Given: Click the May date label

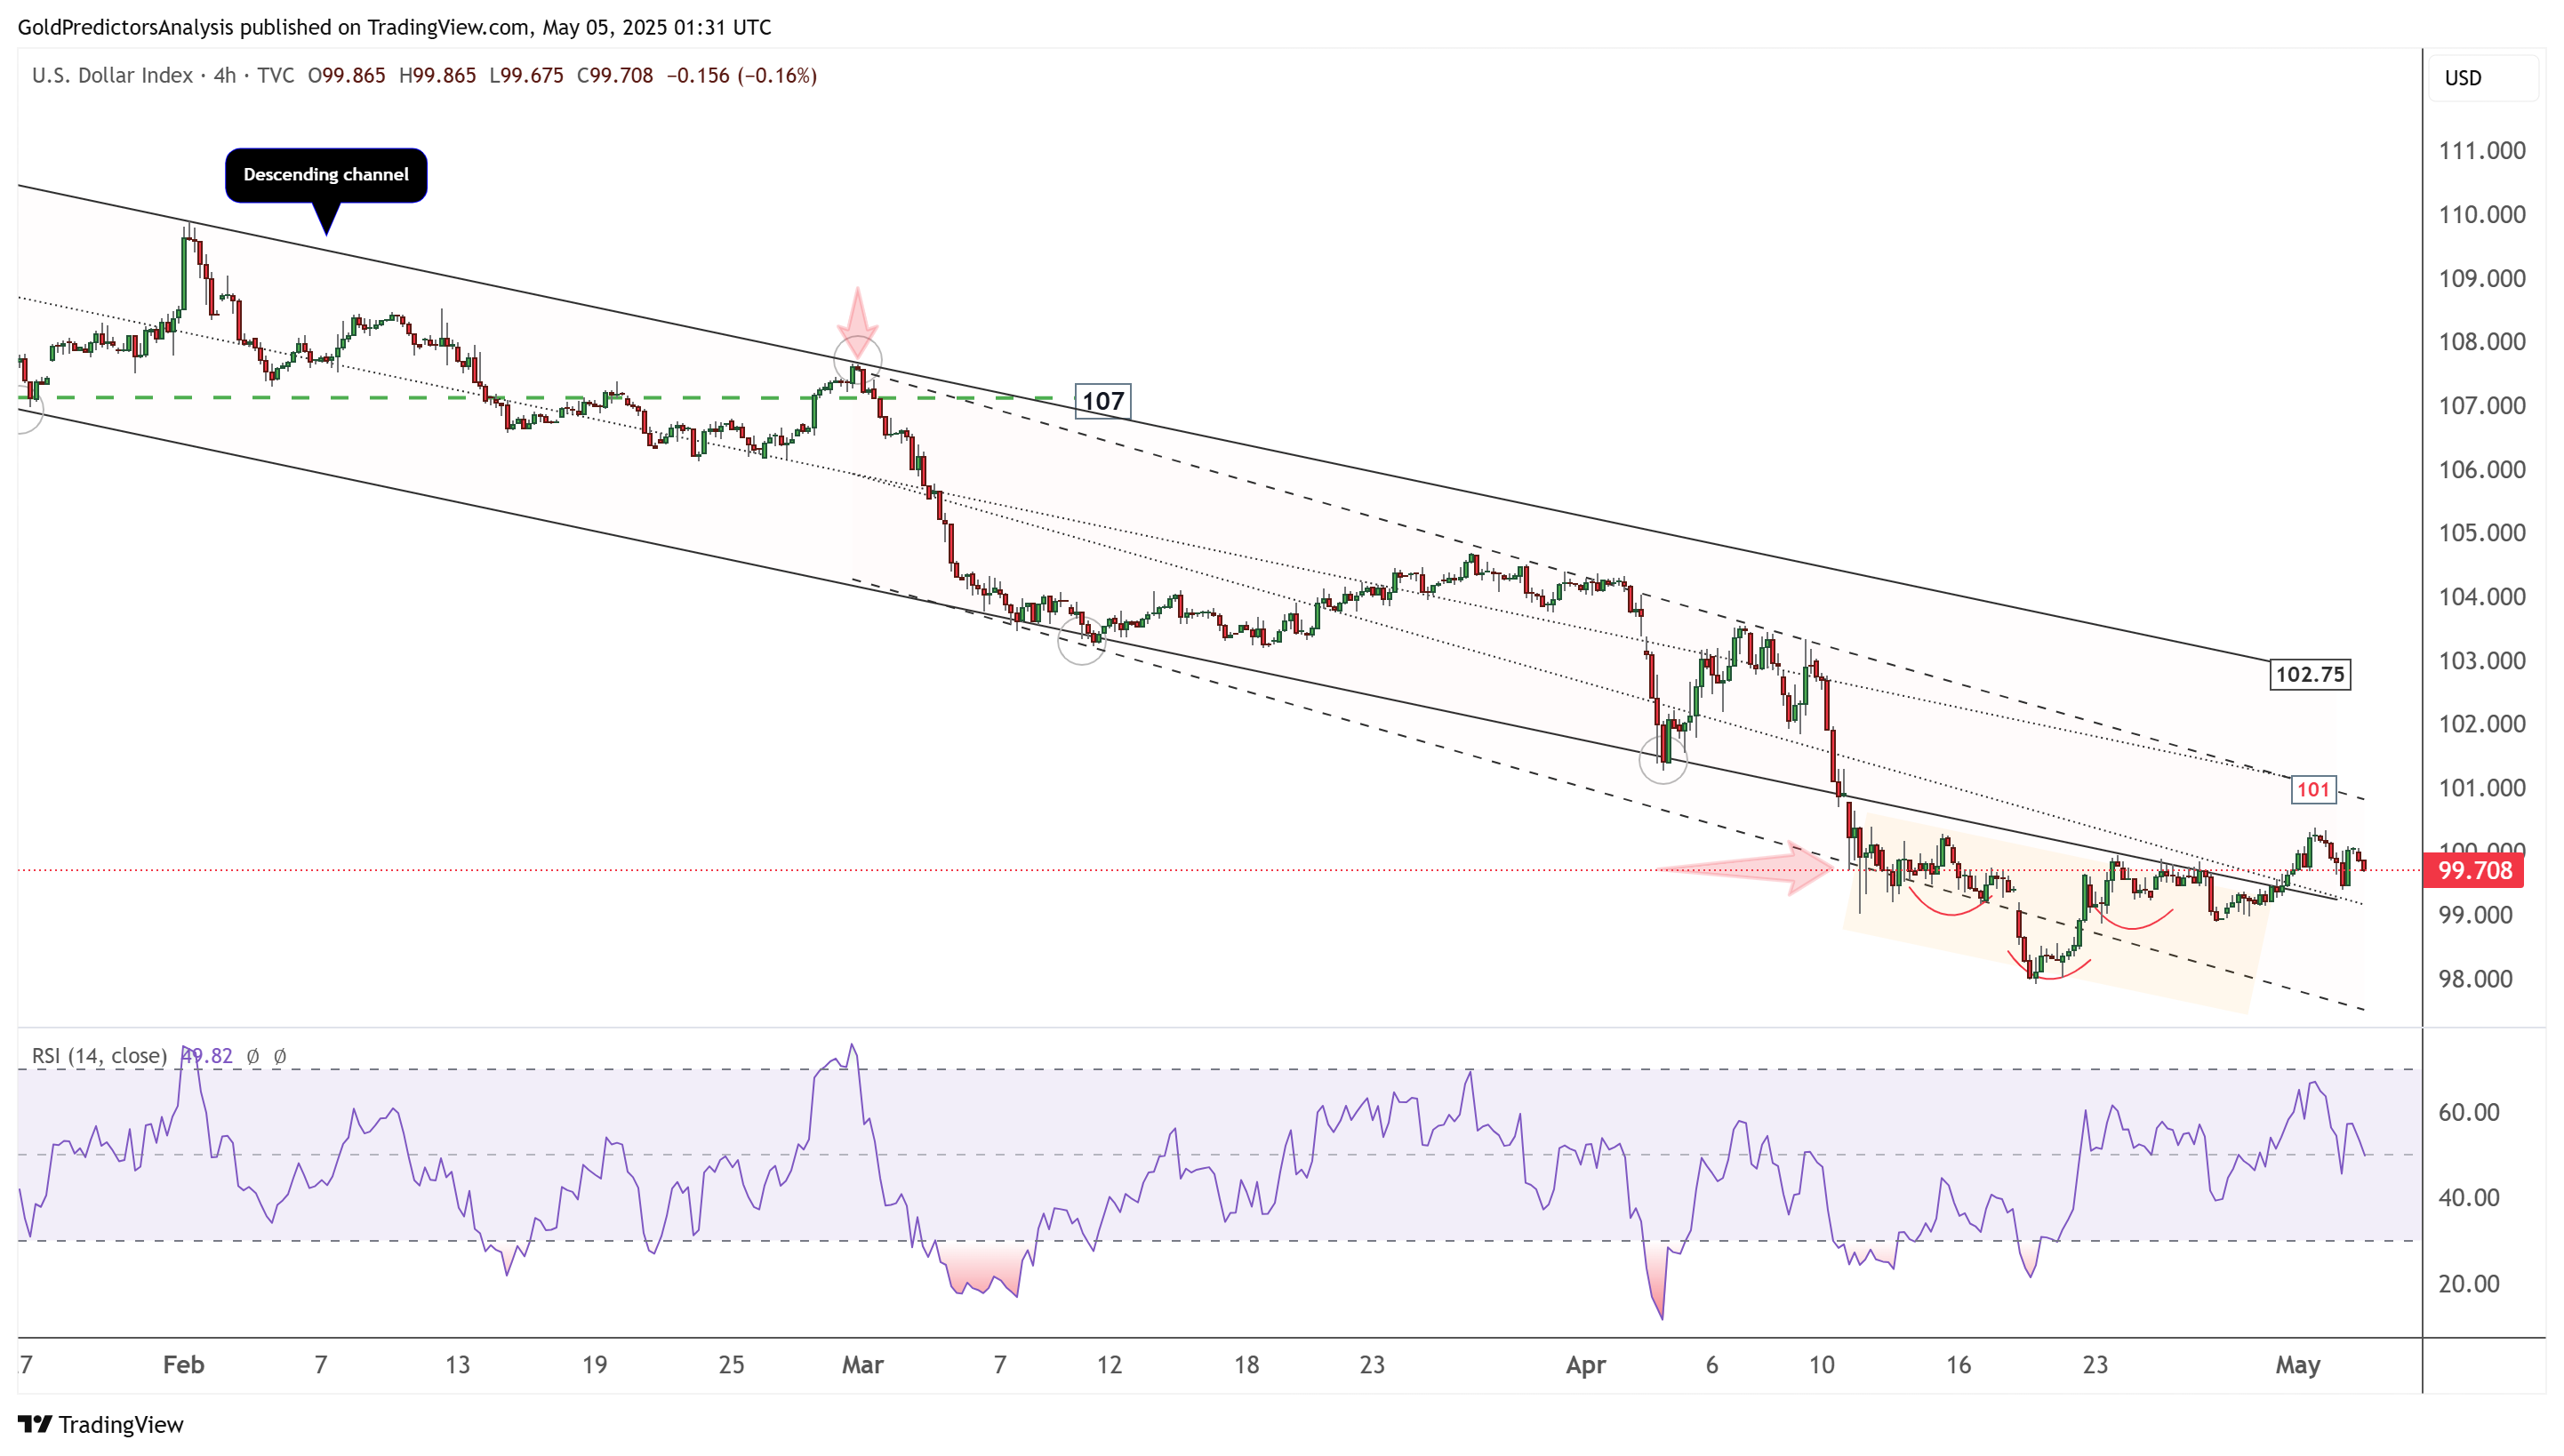Looking at the screenshot, I should 2298,1365.
